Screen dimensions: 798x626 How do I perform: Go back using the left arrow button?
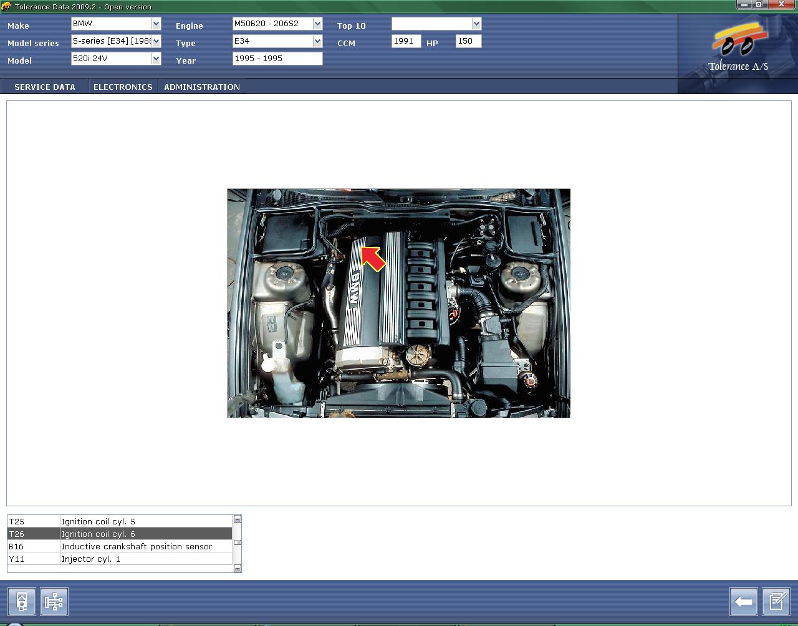click(743, 602)
